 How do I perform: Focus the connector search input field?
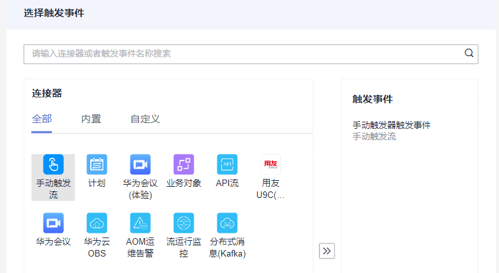[251, 54]
